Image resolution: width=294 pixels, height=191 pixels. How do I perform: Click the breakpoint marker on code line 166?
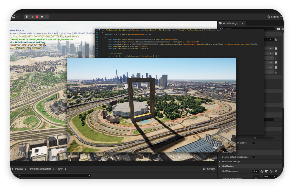point(99,30)
